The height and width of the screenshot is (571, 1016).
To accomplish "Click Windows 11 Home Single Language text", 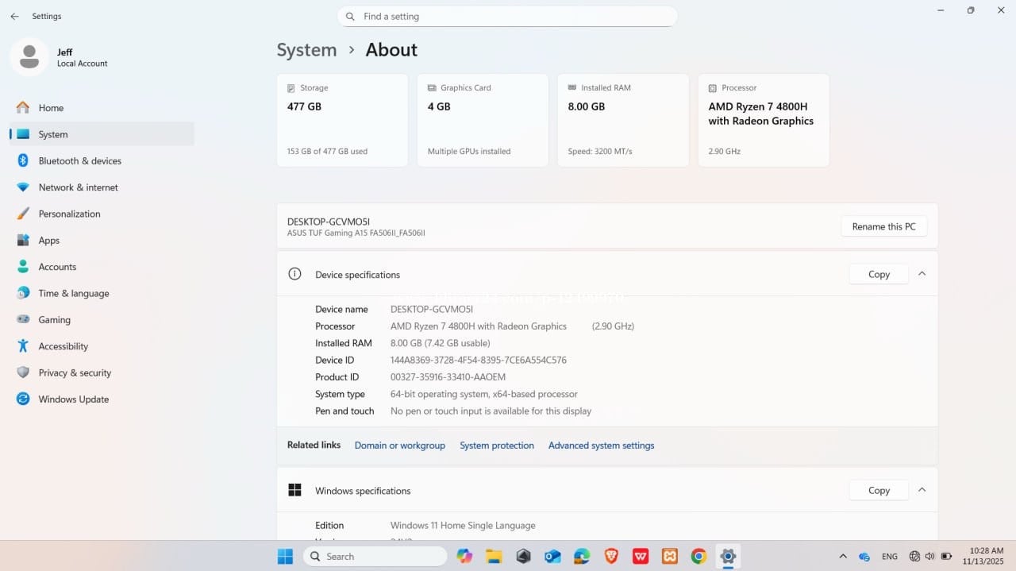I will 463,526.
